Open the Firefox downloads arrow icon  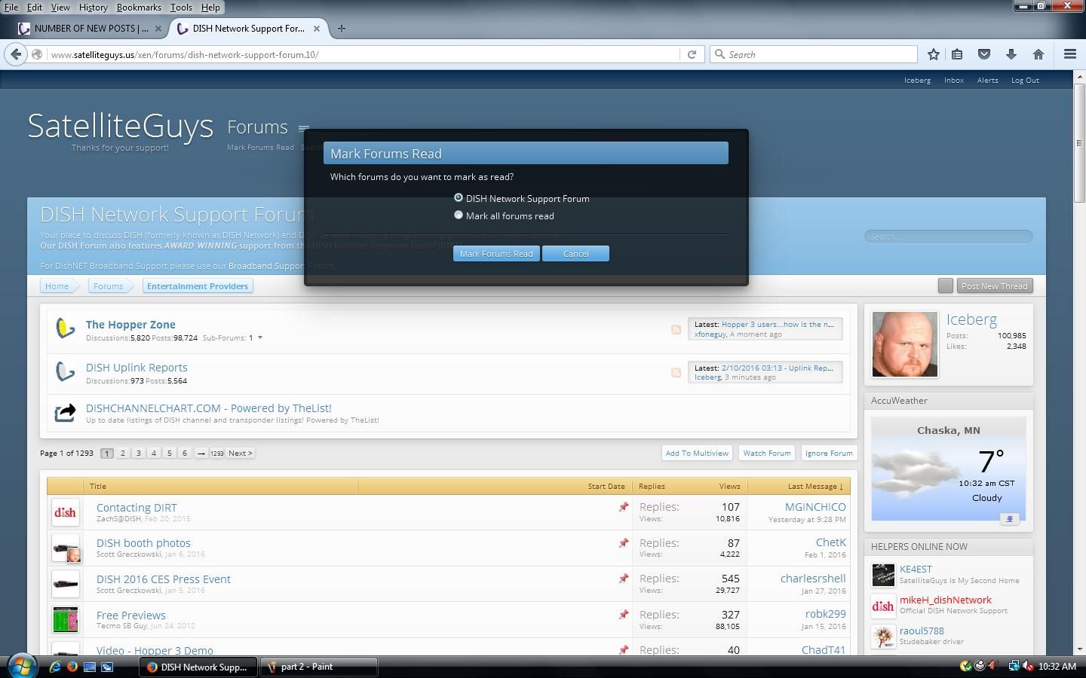[1011, 54]
